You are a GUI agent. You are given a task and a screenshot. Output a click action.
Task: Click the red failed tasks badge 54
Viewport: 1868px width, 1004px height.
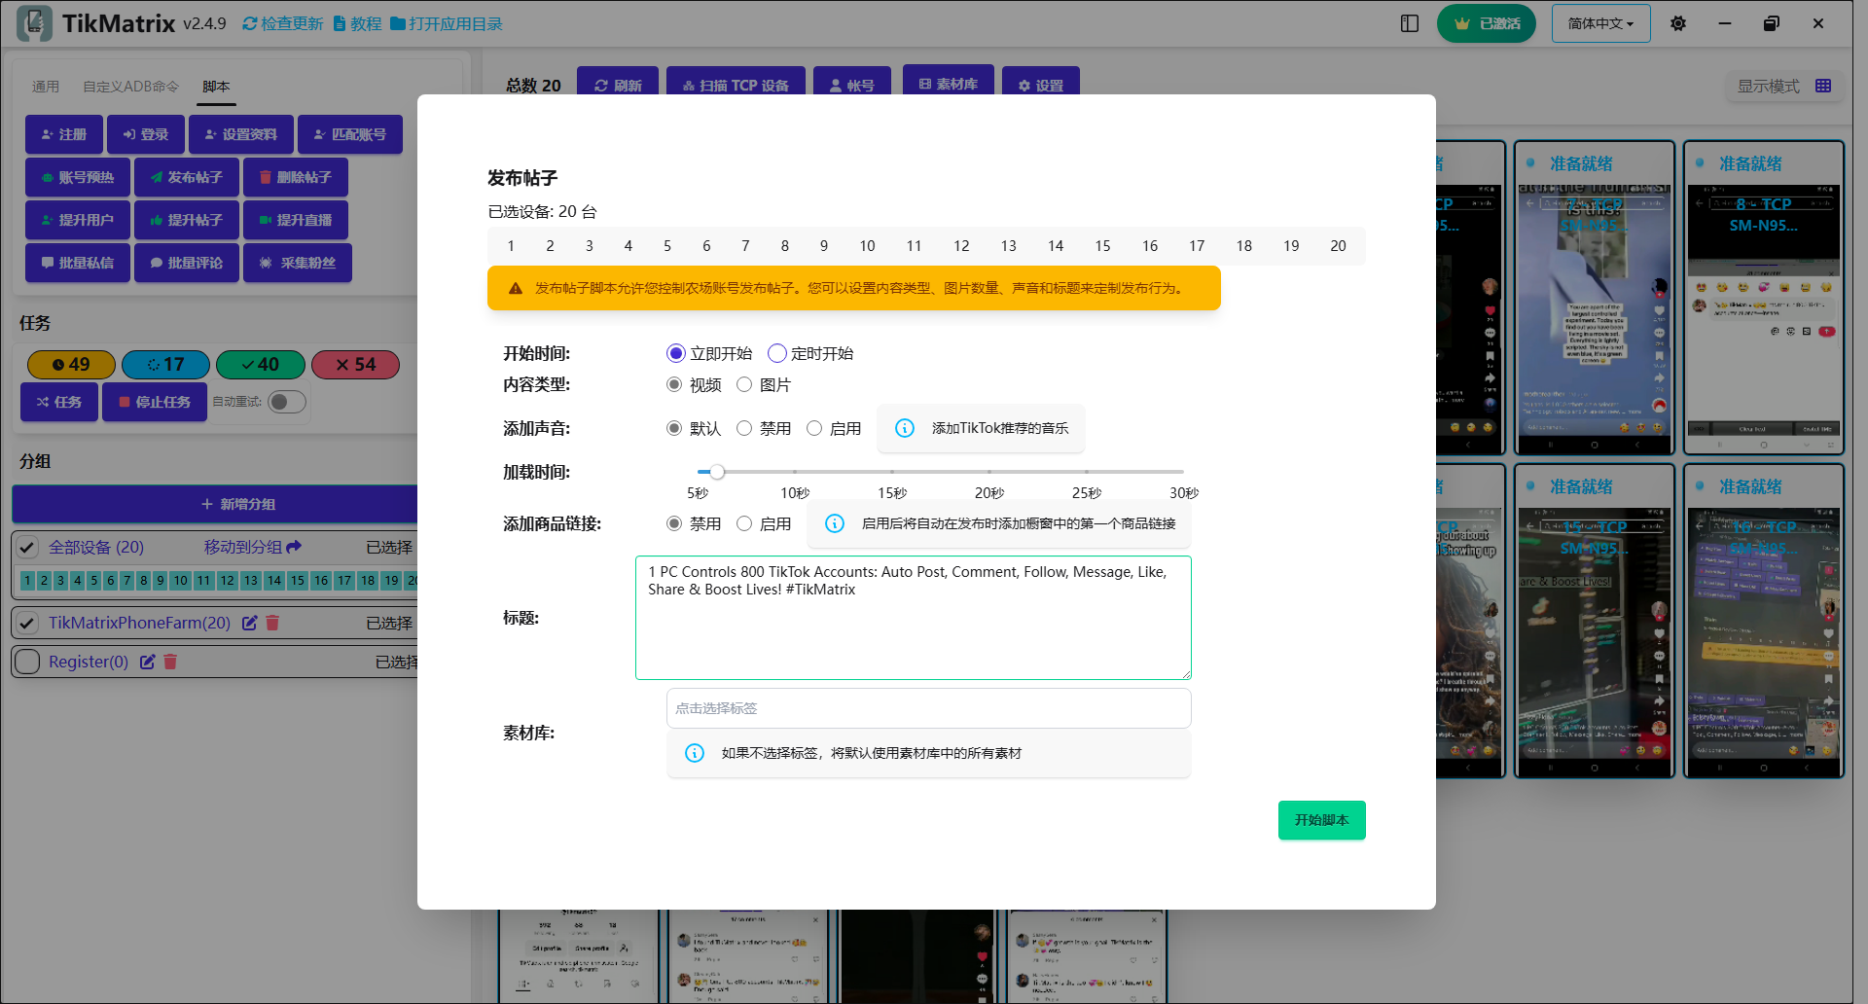pyautogui.click(x=355, y=364)
